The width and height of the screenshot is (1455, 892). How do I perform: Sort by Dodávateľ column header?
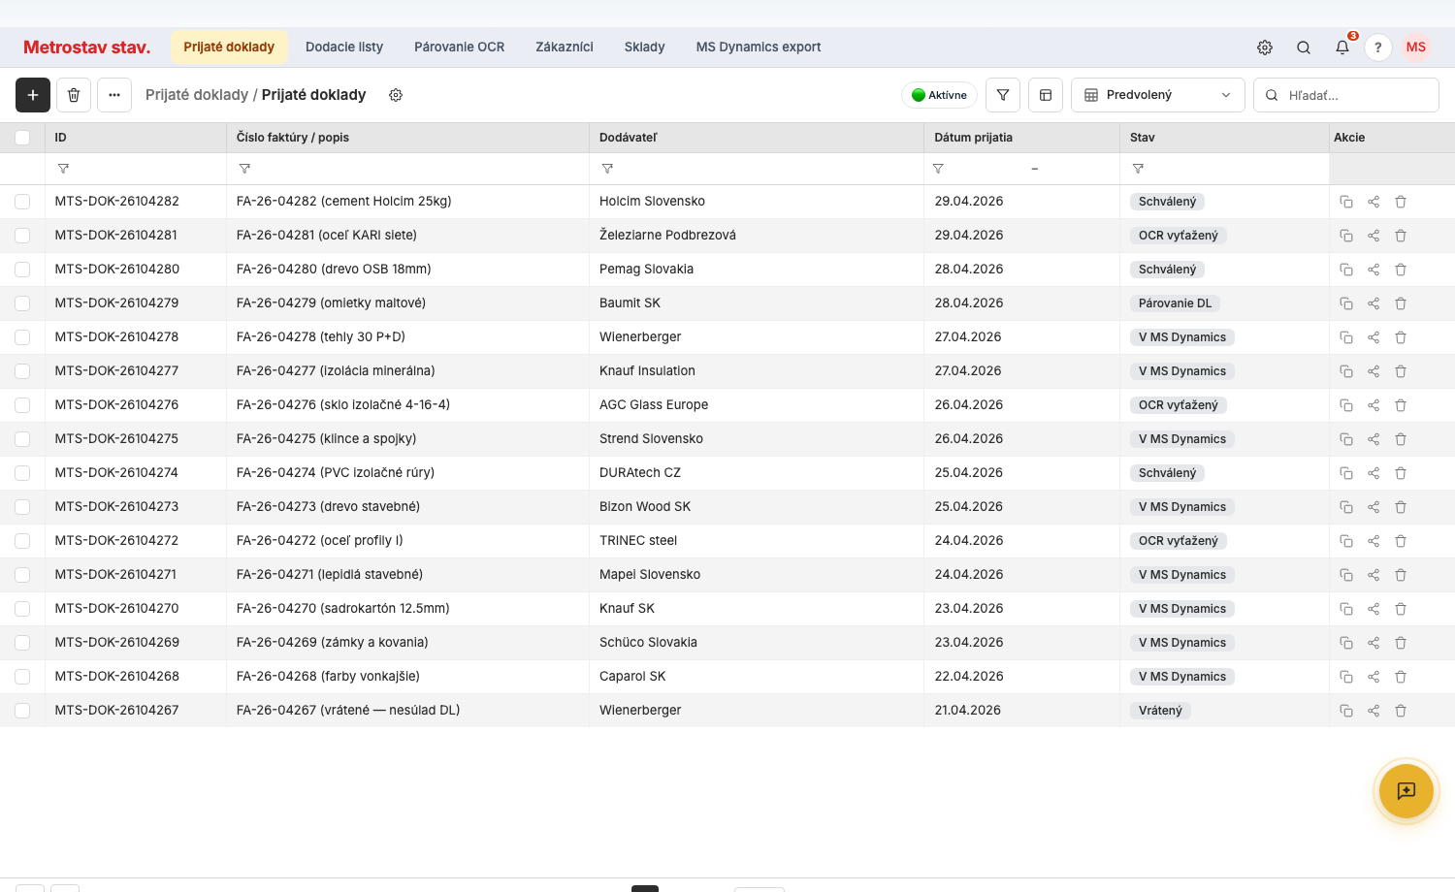(629, 138)
